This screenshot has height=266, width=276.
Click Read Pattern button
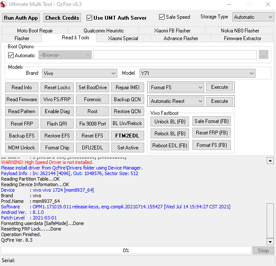(22, 111)
